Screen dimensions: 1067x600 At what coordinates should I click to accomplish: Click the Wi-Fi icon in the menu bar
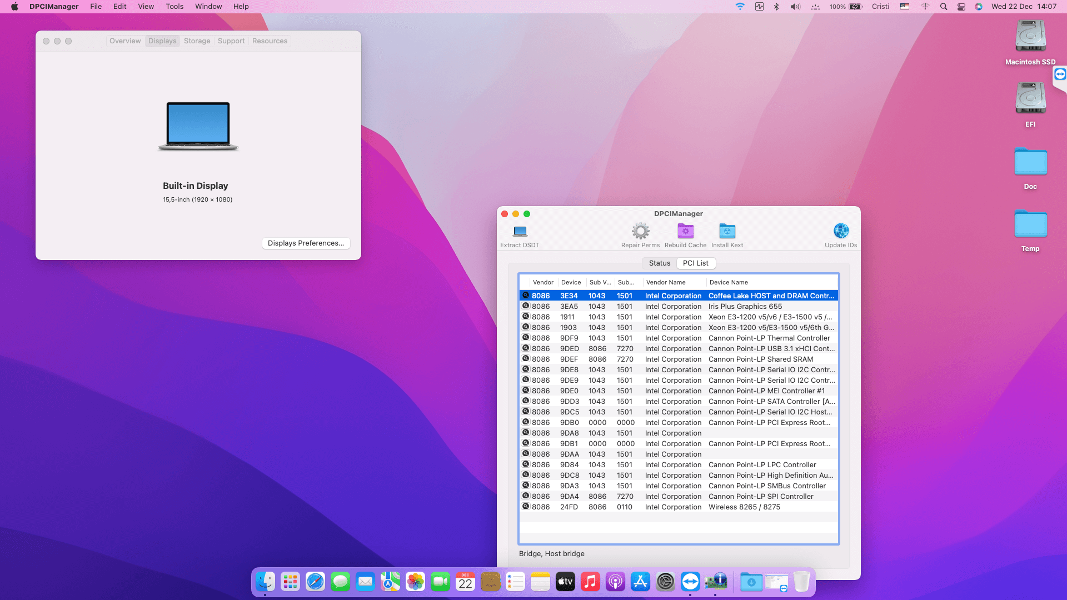click(x=740, y=7)
